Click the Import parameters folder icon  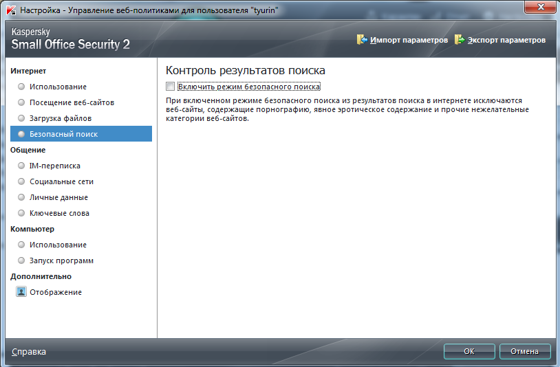[362, 40]
